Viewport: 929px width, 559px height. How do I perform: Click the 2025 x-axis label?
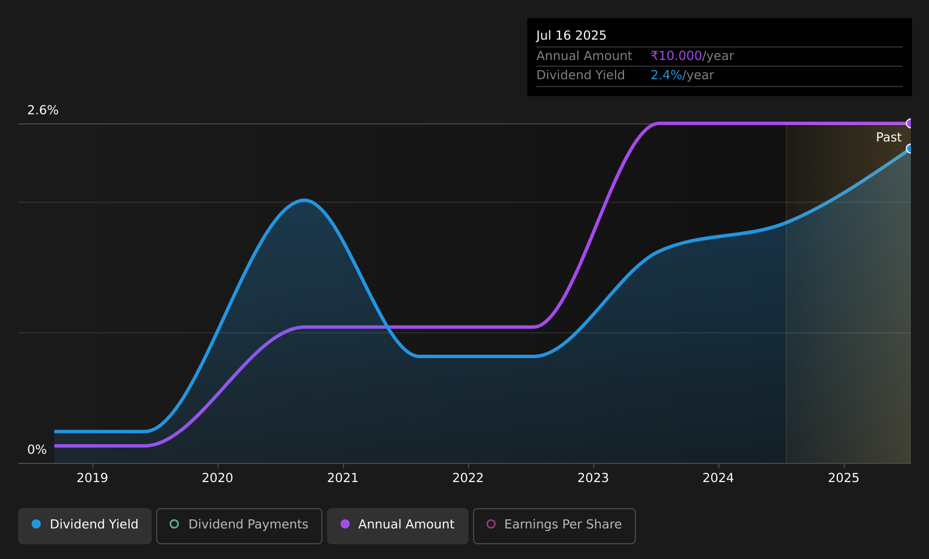(844, 478)
